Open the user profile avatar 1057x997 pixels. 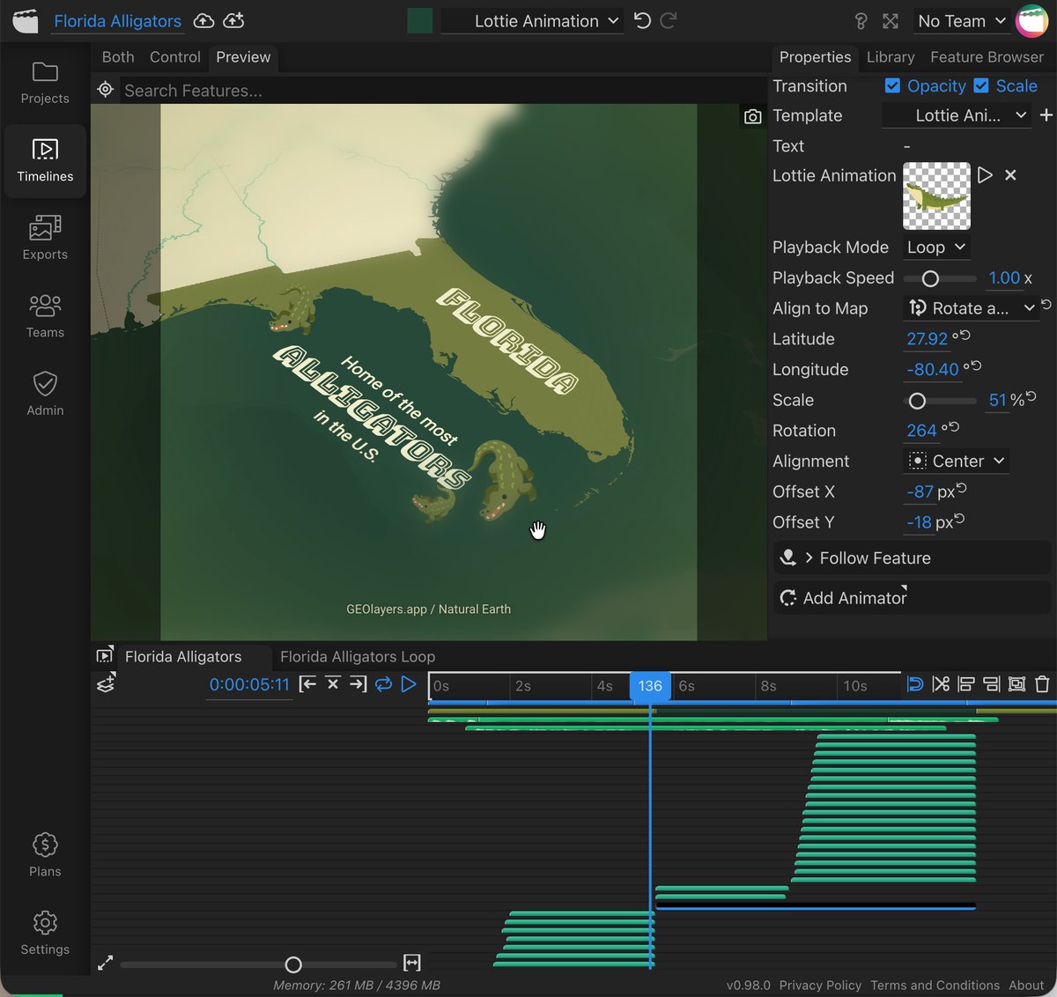1031,21
